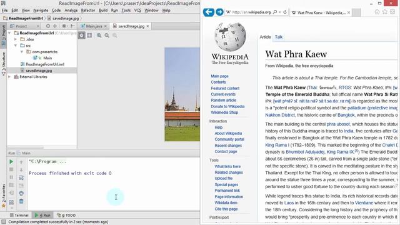
Task: Open the VCS menu
Action: point(137,10)
